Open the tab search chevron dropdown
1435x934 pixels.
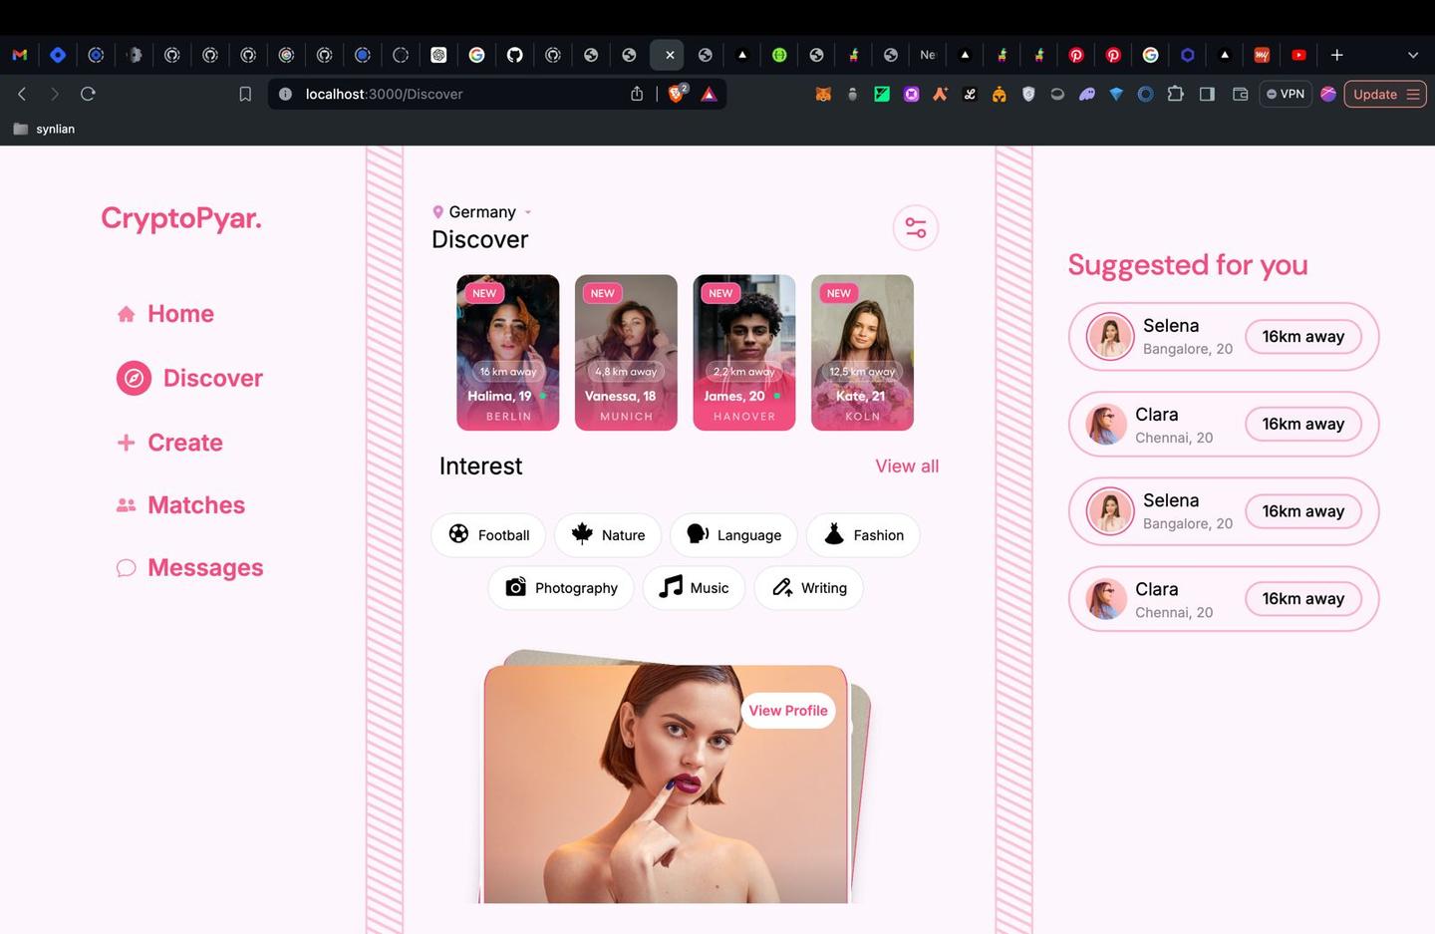pyautogui.click(x=1413, y=55)
